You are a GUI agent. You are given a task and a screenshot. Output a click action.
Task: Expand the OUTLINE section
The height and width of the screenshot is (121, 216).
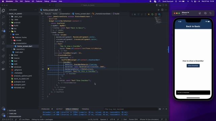12,111
